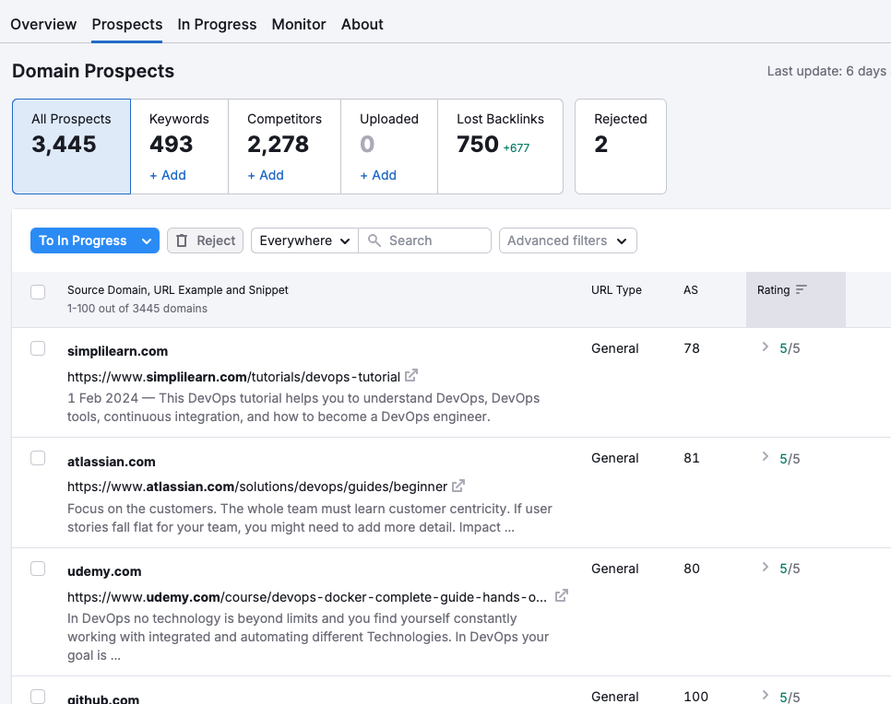
Task: Select the checkbox for udemy.com row
Action: [38, 568]
